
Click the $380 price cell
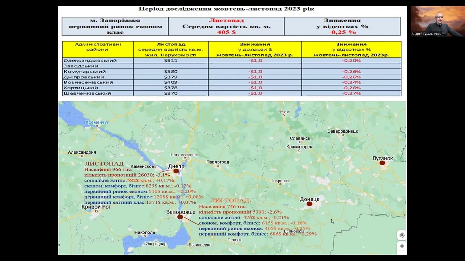tap(171, 71)
